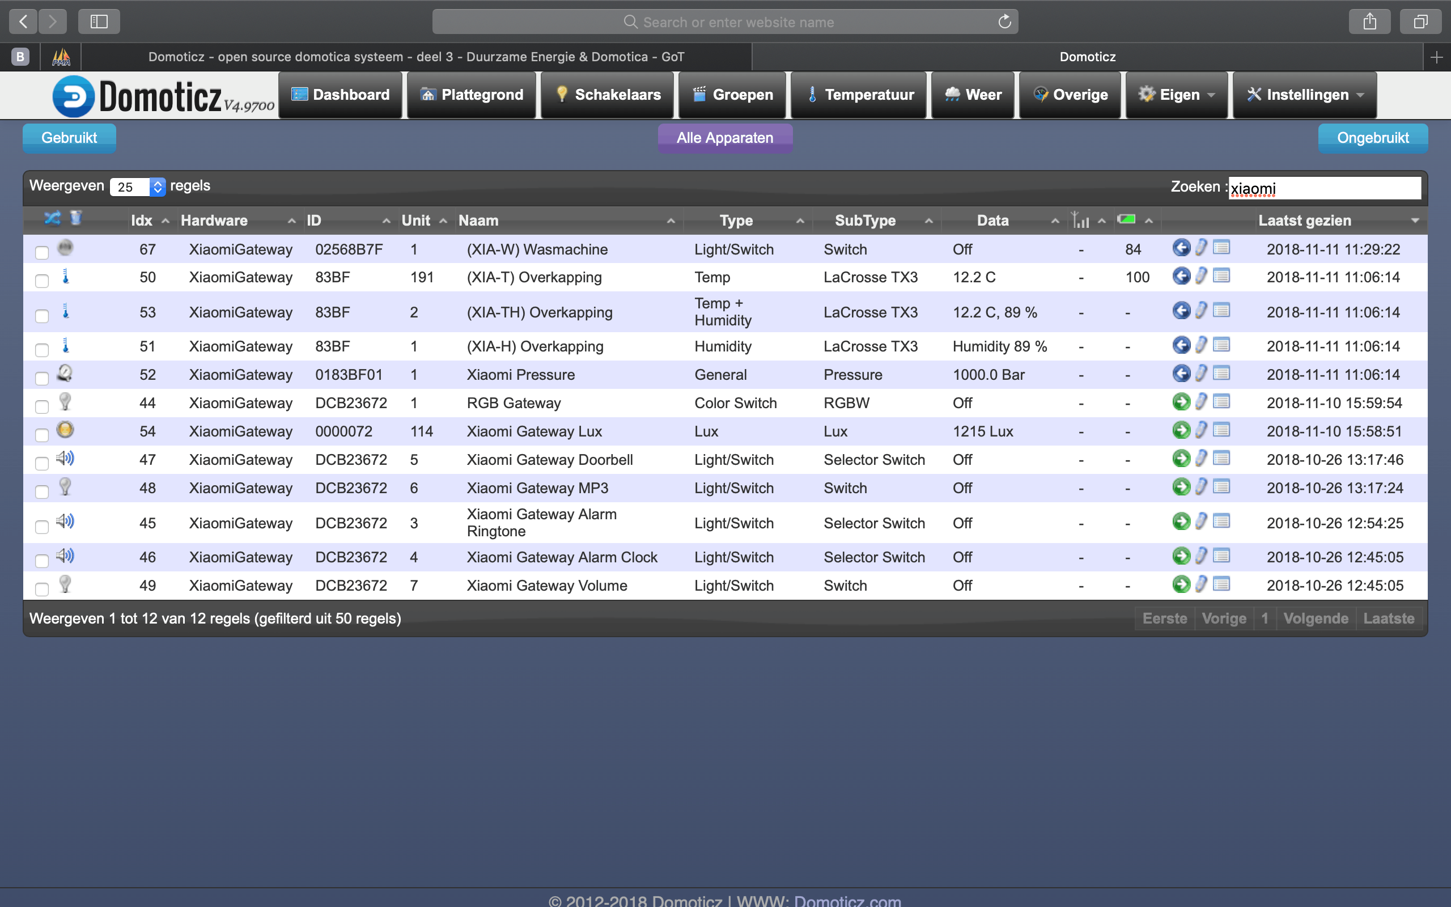
Task: Check box for (XIA-TH) Overkapping row
Action: click(42, 316)
